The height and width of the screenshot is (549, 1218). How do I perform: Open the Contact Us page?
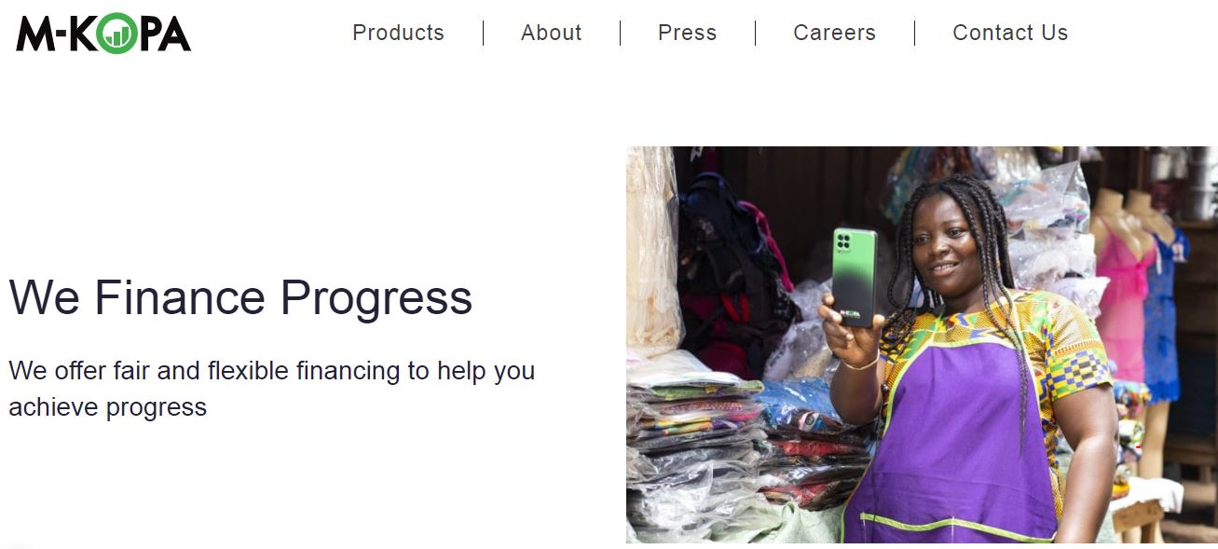tap(1010, 33)
